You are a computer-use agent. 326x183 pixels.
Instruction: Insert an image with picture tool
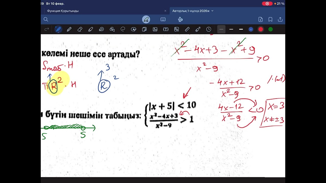(155, 29)
